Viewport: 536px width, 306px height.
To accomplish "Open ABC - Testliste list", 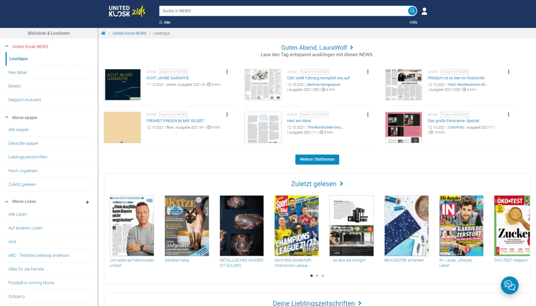I will (x=39, y=255).
